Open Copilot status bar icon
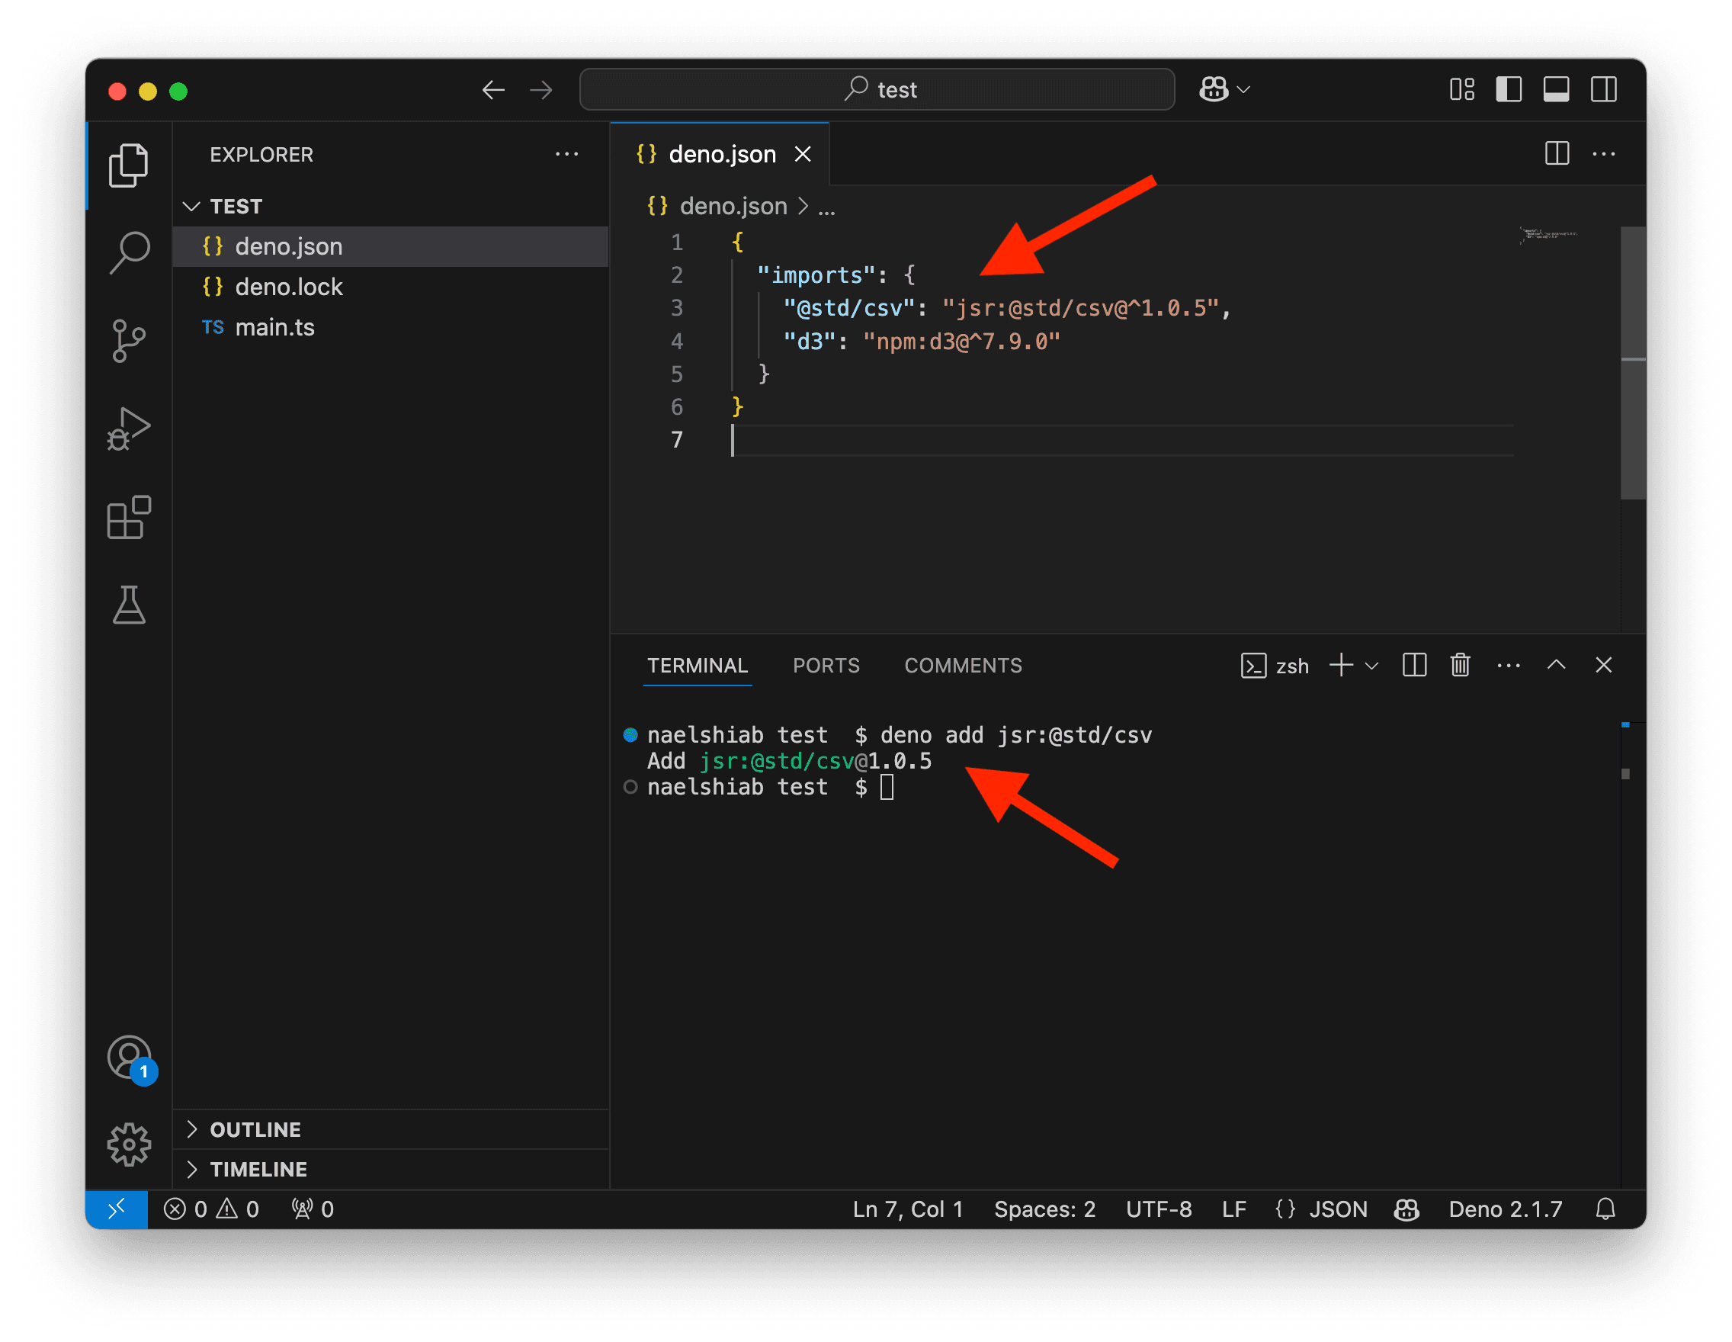Viewport: 1732px width, 1342px height. coord(1406,1209)
